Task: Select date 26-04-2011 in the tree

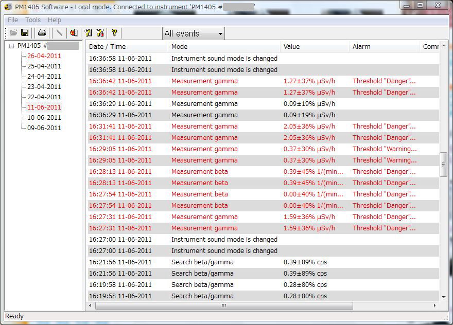Action: [x=44, y=56]
